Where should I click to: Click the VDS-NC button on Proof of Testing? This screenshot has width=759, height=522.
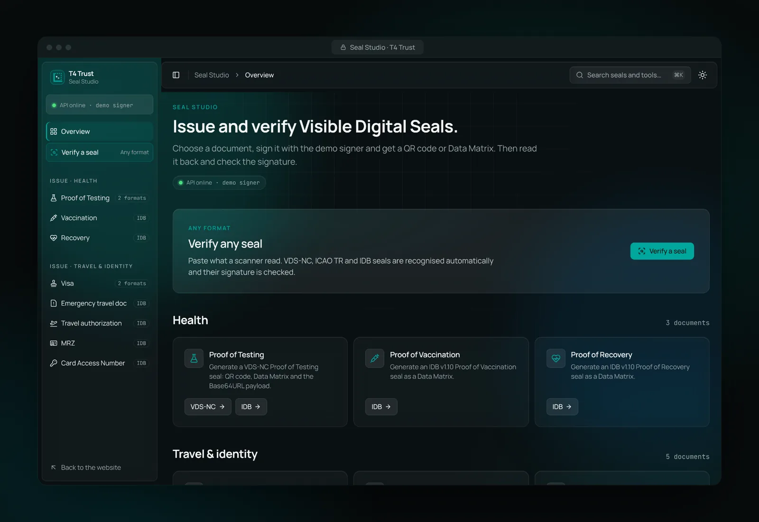coord(208,407)
